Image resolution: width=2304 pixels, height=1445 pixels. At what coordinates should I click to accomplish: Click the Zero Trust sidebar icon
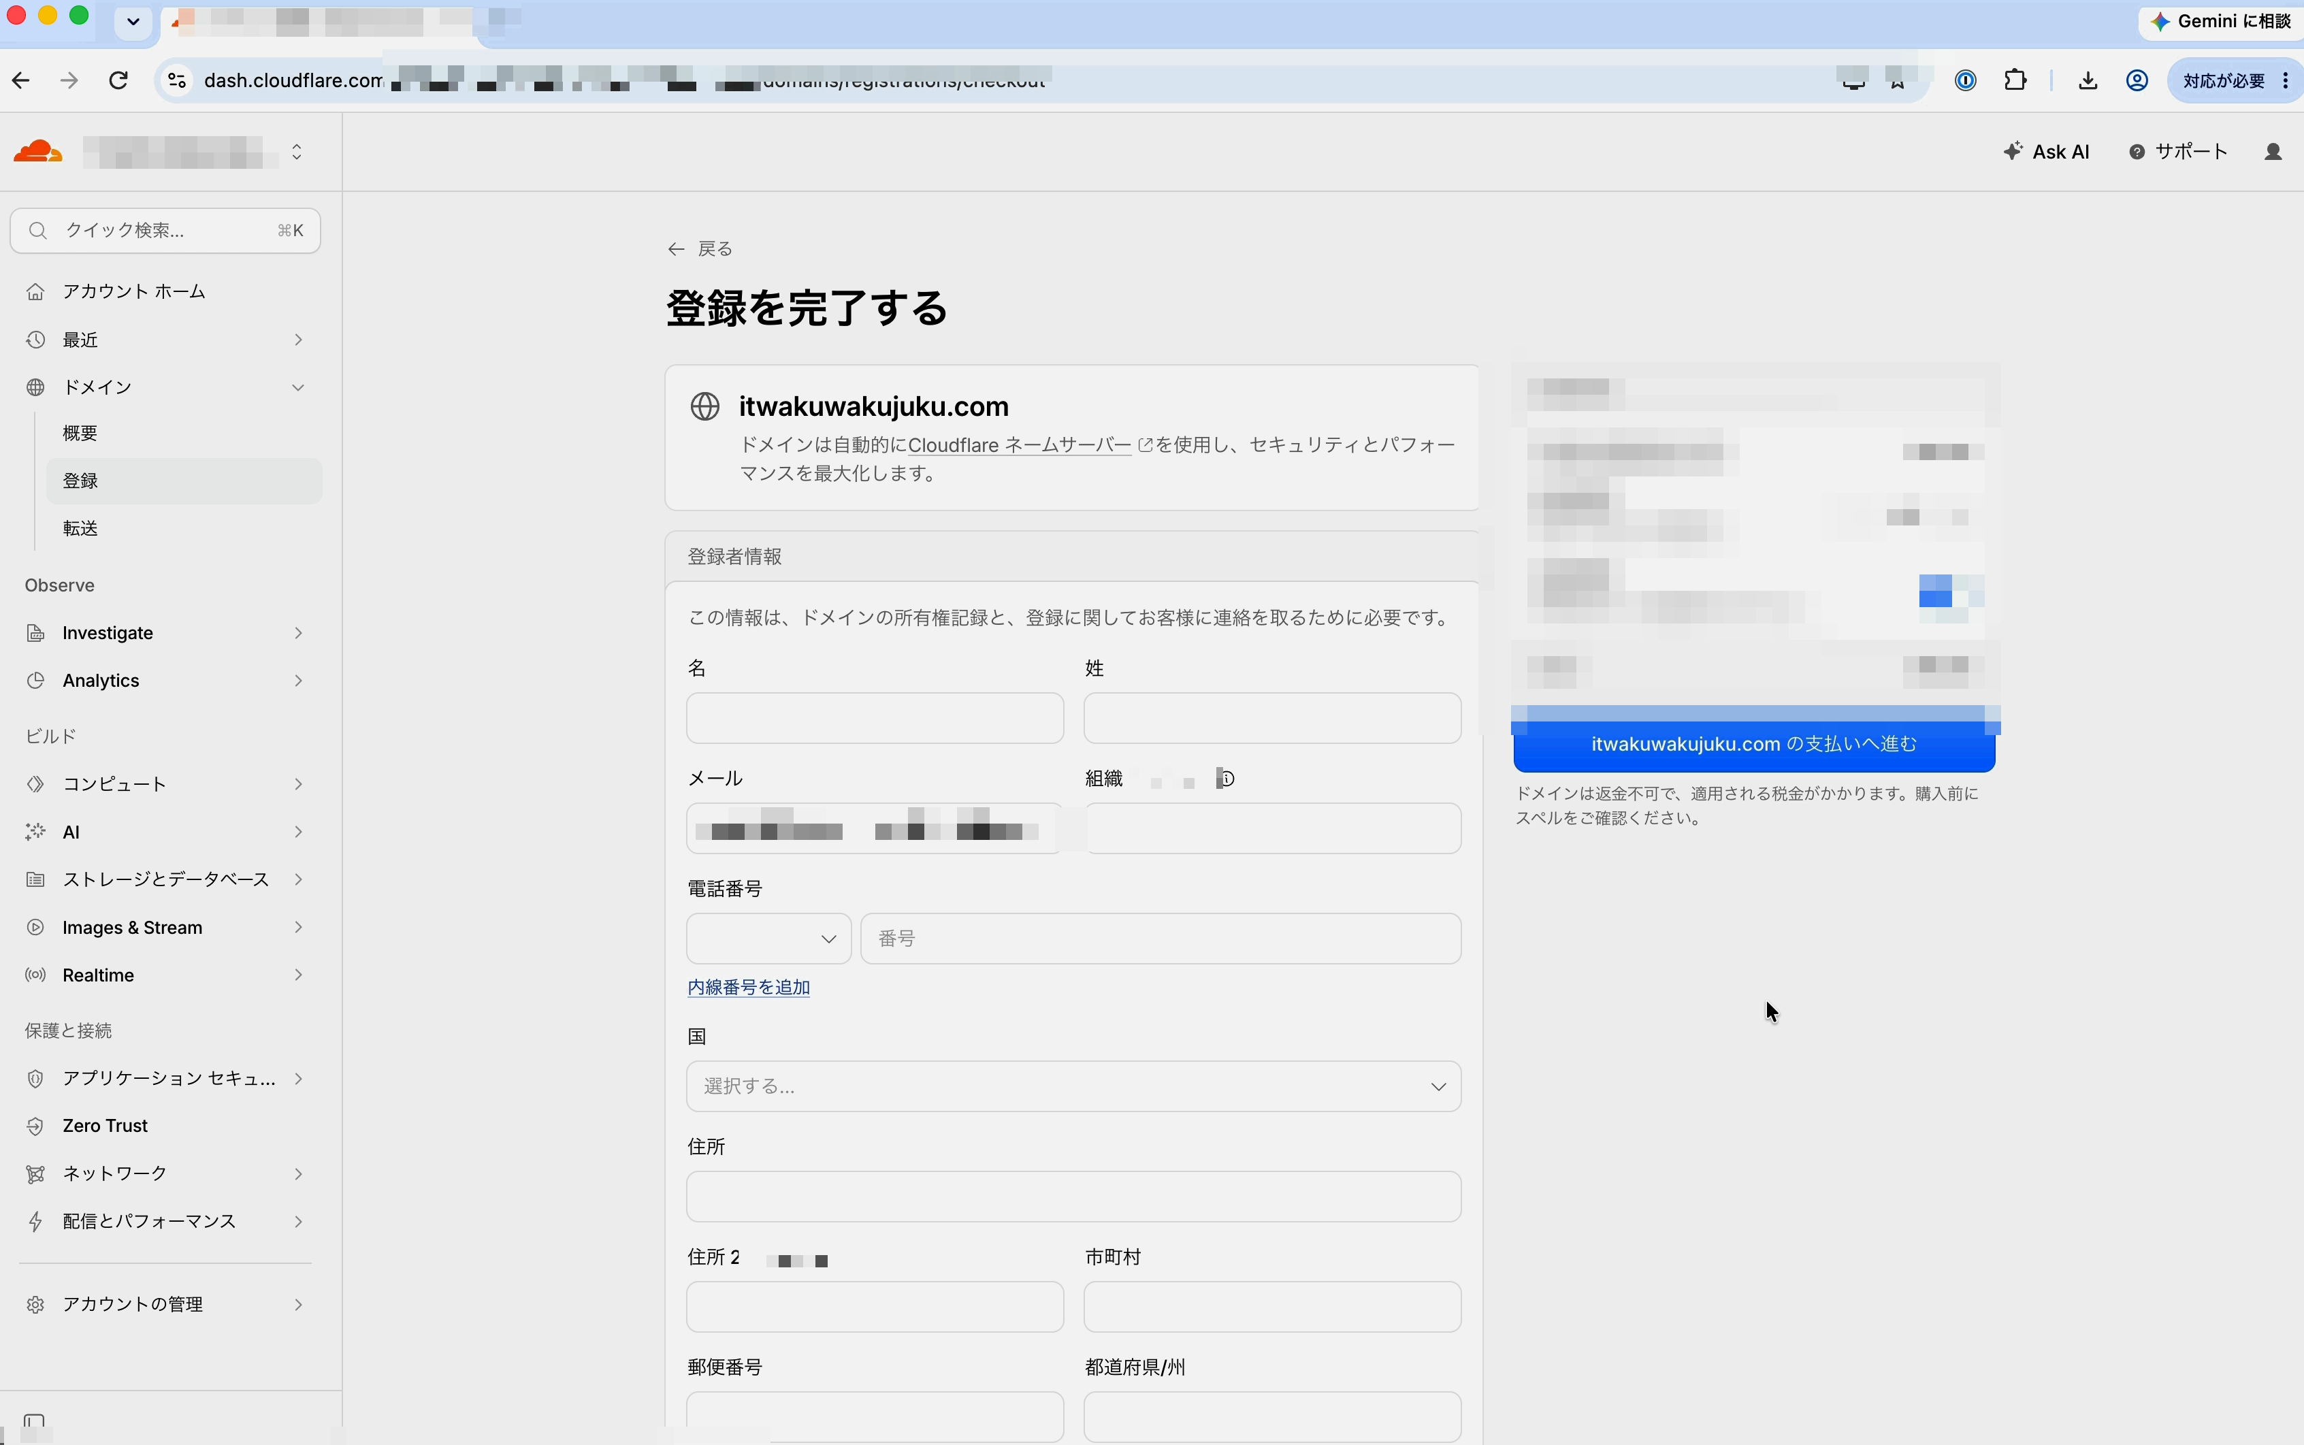point(35,1126)
